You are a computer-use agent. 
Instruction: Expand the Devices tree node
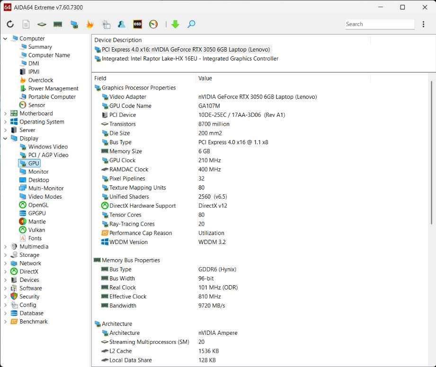[5, 280]
